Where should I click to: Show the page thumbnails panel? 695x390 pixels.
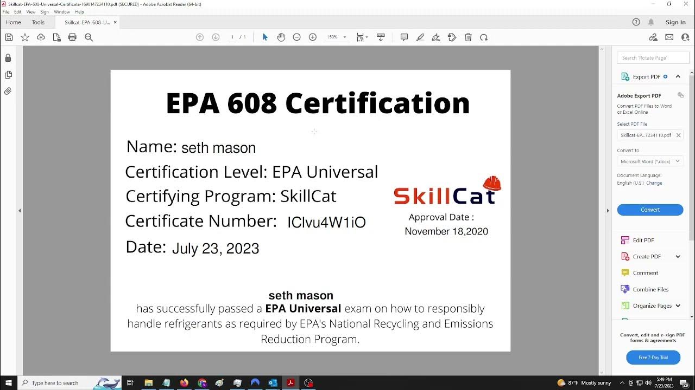[x=8, y=75]
